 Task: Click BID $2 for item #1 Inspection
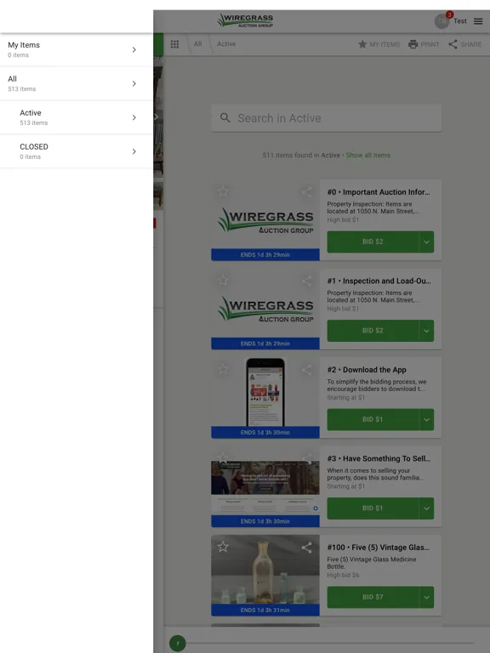[x=373, y=331]
